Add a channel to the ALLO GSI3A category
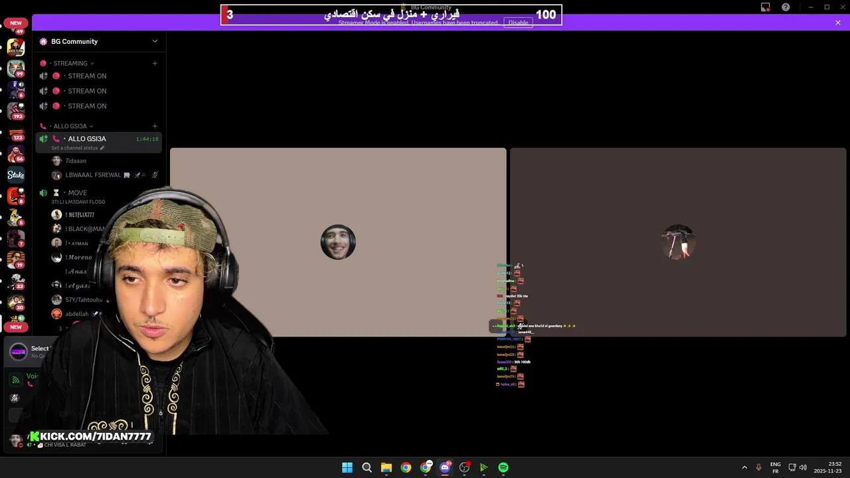 click(155, 126)
